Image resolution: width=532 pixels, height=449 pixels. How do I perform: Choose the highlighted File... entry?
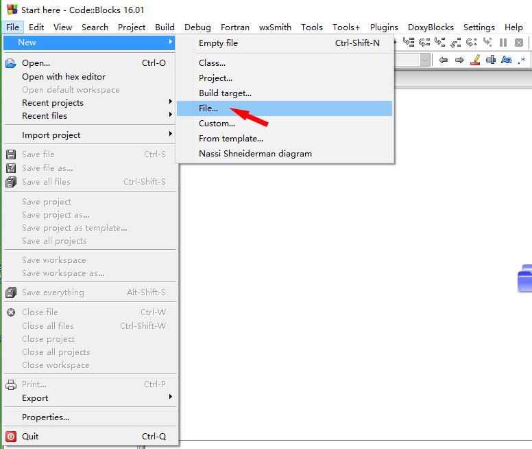click(285, 108)
